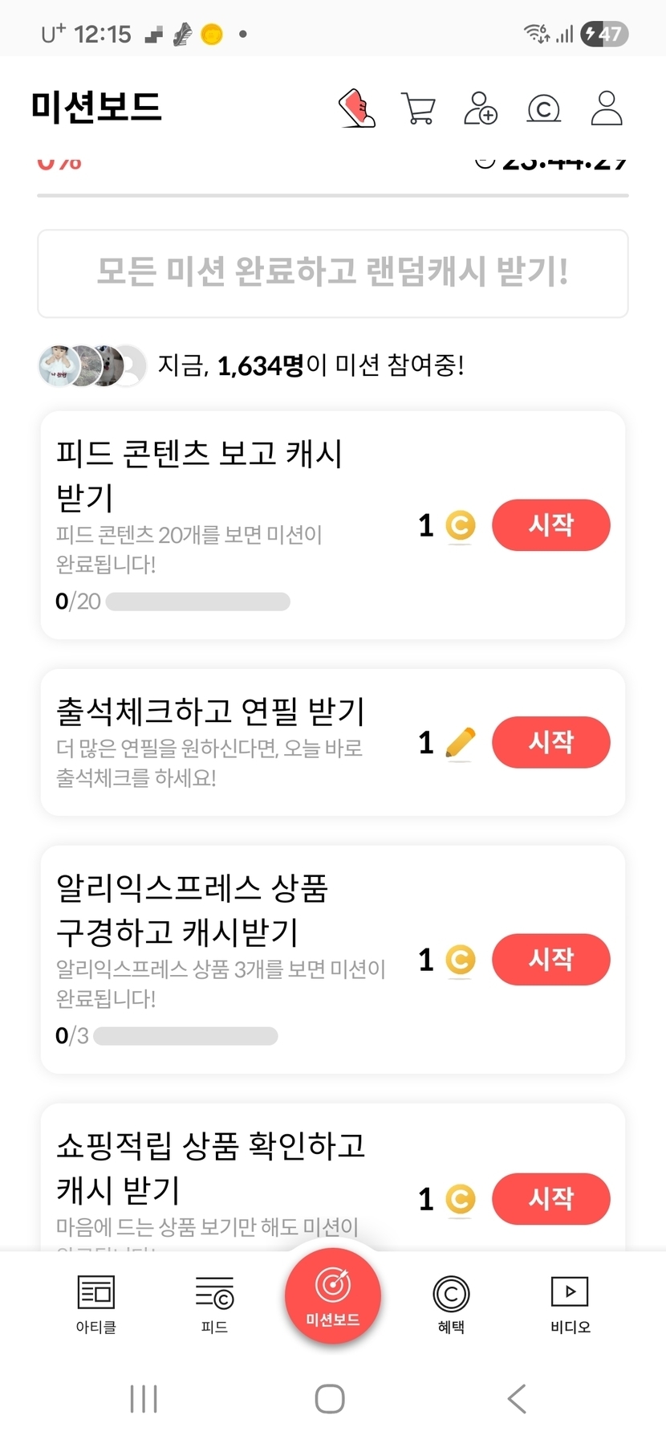This screenshot has width=666, height=1444.
Task: Tap the 0/3 AliExpress progress bar
Action: 185,1036
